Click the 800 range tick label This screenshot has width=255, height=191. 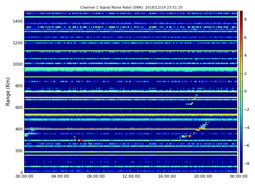(x=19, y=86)
